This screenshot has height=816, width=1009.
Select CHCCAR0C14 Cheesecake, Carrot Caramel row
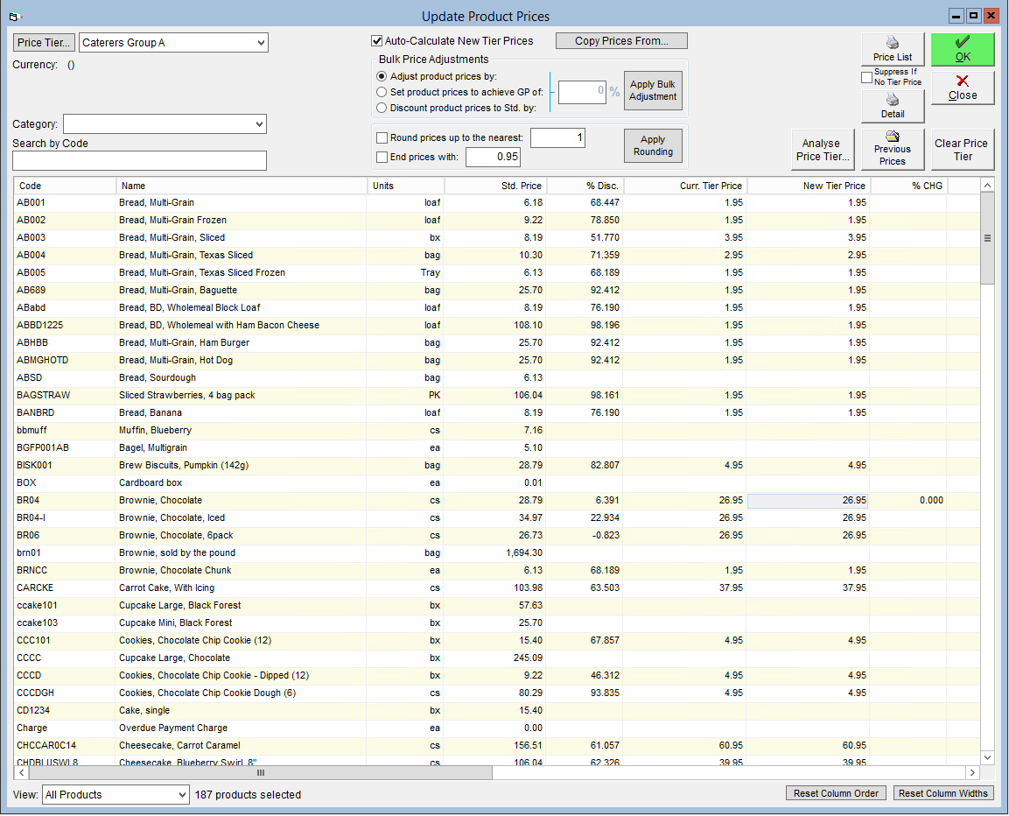tap(497, 746)
